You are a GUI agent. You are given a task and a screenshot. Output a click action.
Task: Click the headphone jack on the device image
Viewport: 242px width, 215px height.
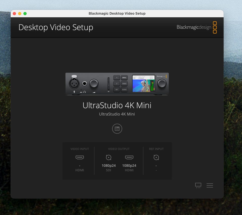(84, 84)
